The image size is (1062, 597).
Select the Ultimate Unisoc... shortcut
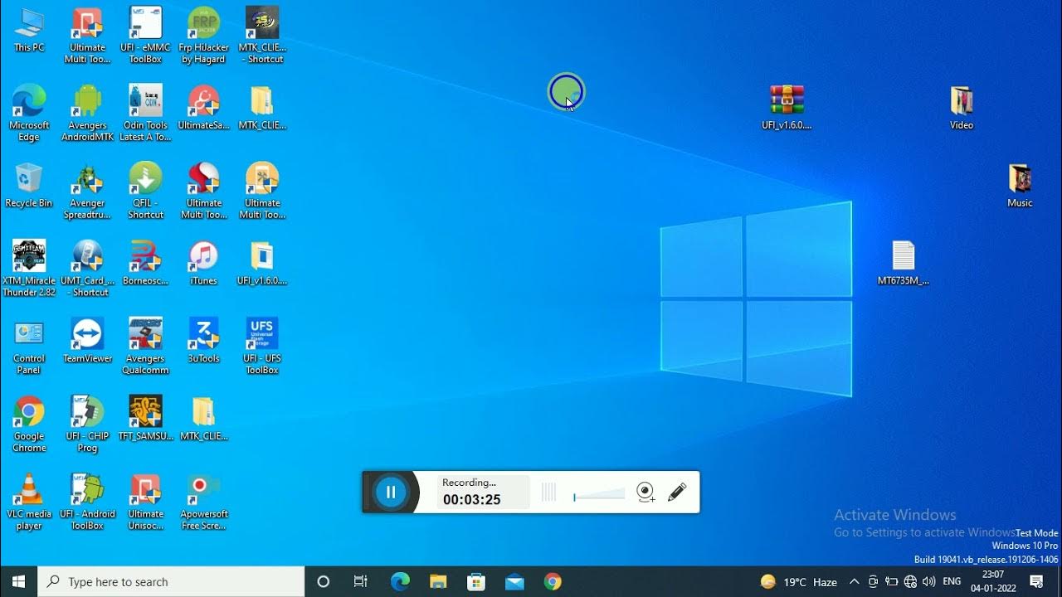point(145,502)
